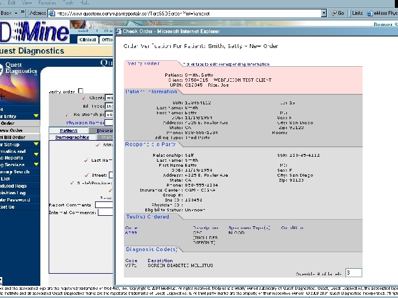This screenshot has width=398, height=298.
Task: Click the Client field in order form
Action: 109,98
